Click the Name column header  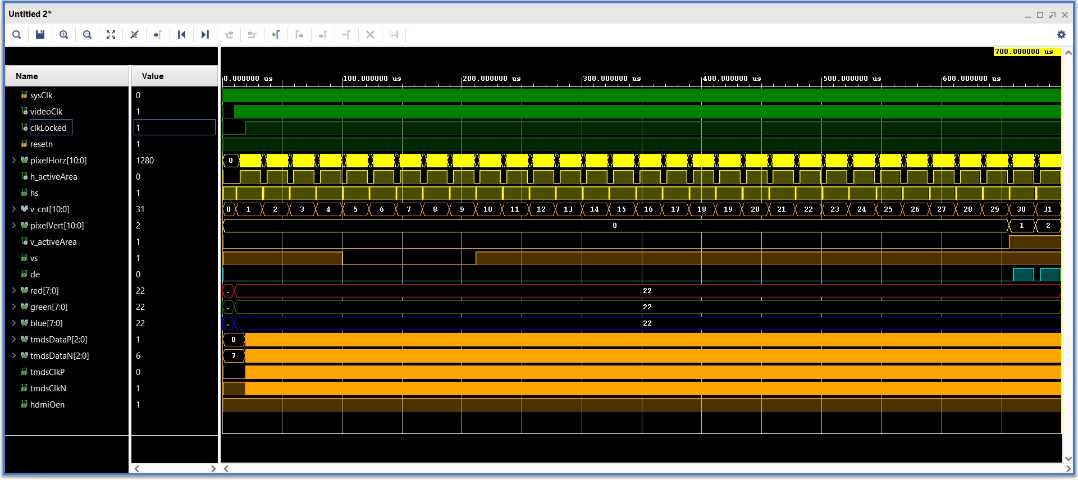[x=67, y=76]
